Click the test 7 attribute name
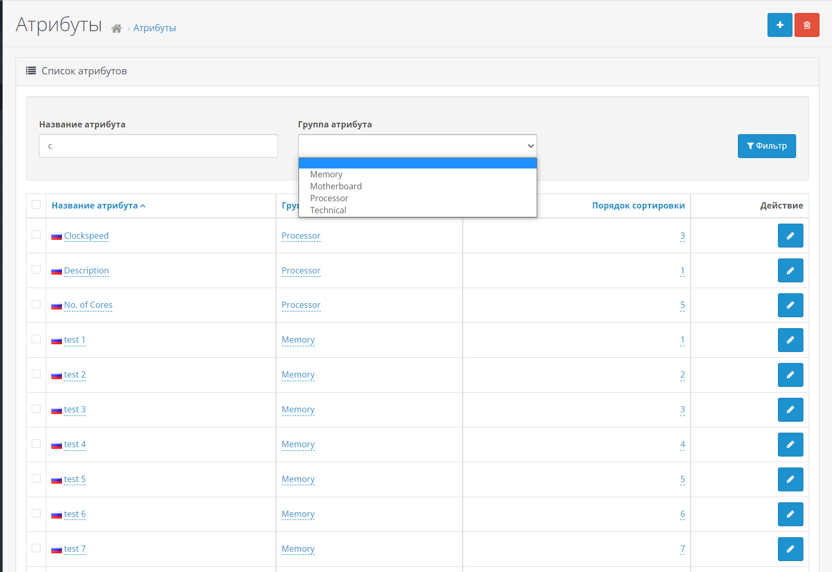Viewport: 832px width, 572px height. 75,549
